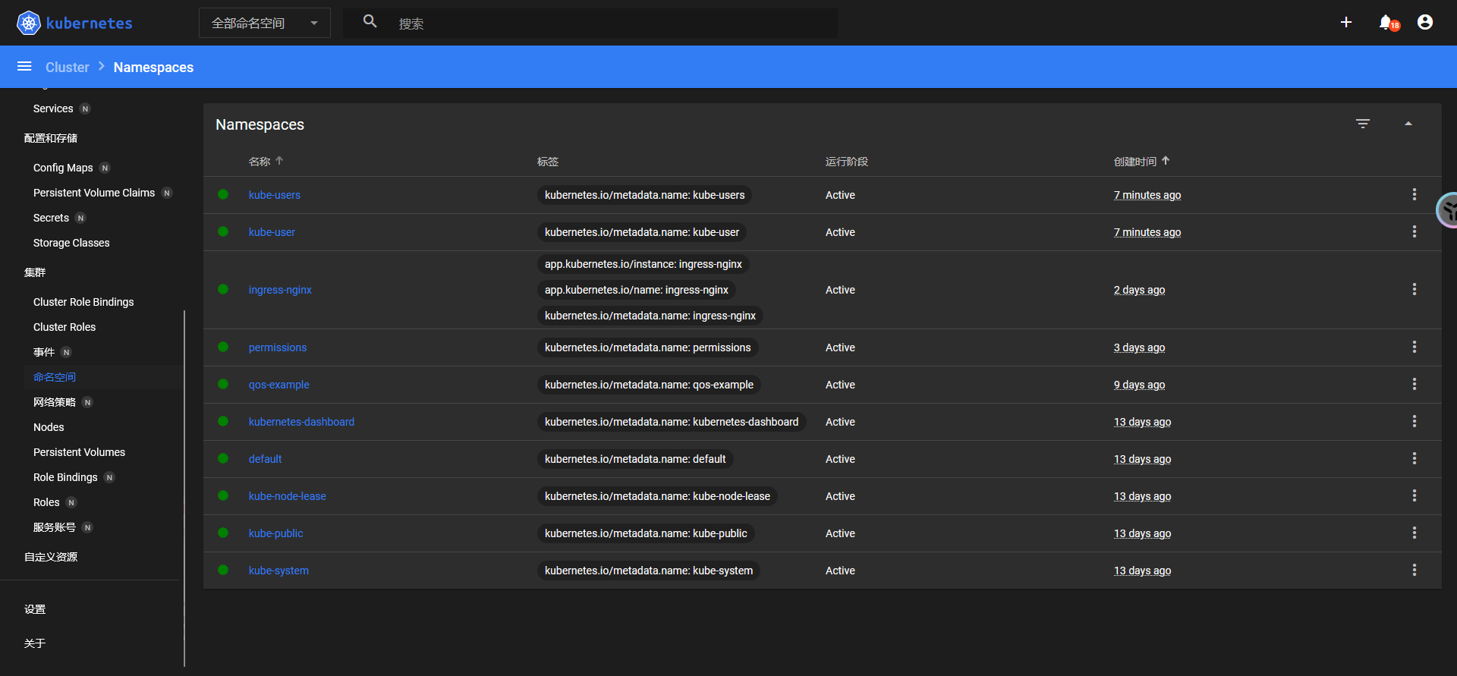The height and width of the screenshot is (676, 1457).
Task: Collapse the Namespaces card
Action: [x=1408, y=124]
